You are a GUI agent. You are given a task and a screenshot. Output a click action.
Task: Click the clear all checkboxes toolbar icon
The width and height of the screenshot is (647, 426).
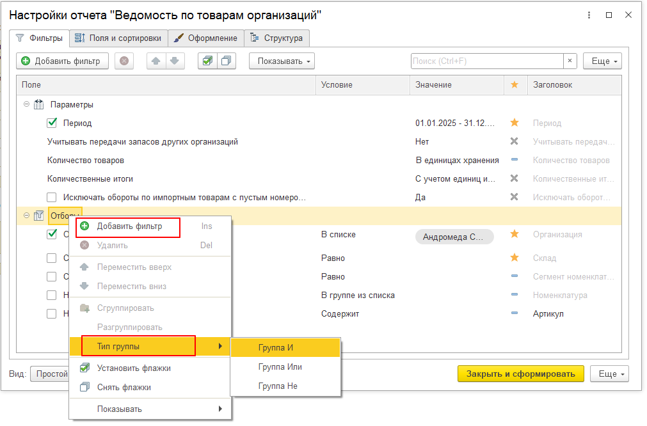(227, 61)
